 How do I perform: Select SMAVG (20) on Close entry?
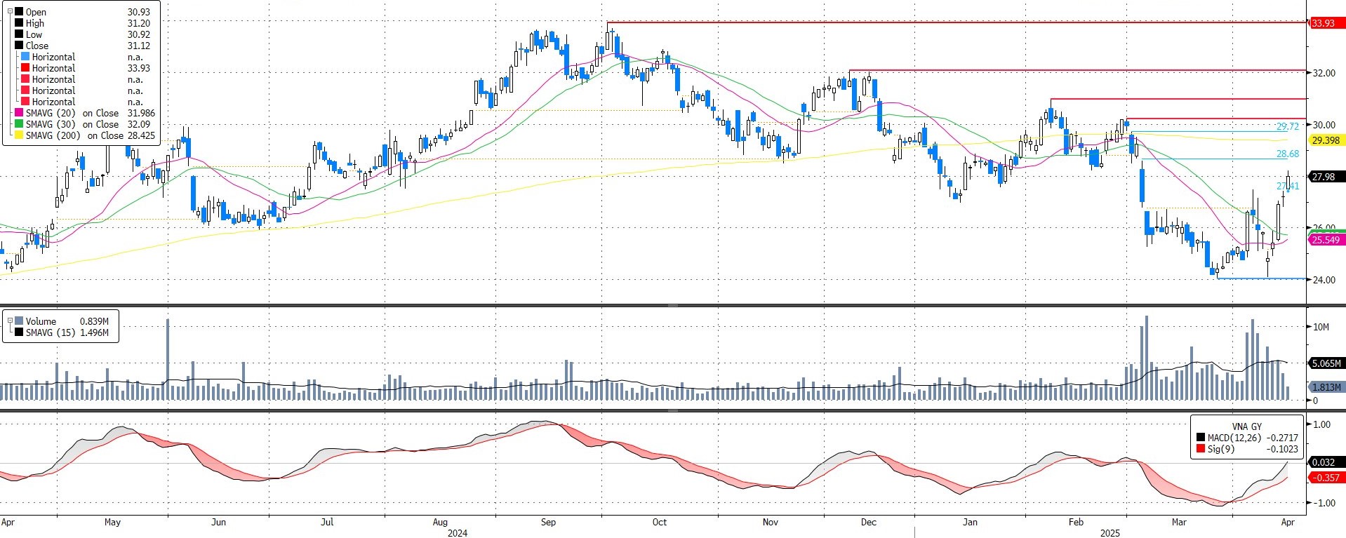point(72,113)
